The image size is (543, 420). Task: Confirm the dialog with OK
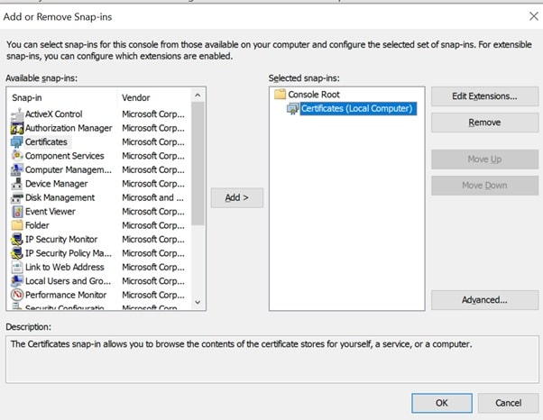(x=441, y=402)
